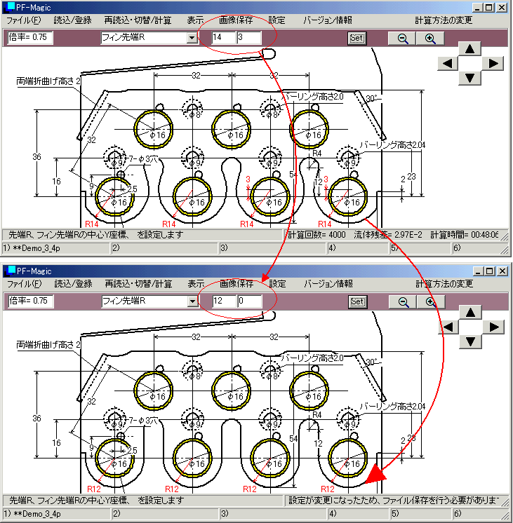Pan down with bottom window's down arrow
This screenshot has width=513, height=523.
470,341
